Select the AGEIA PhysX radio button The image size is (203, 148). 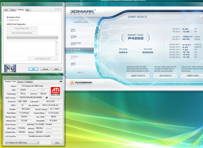(x=8, y=20)
